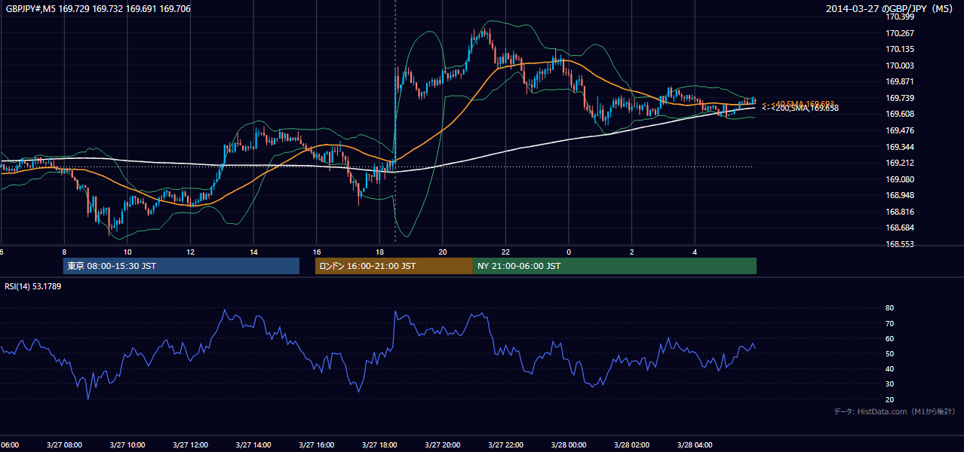Image resolution: width=964 pixels, height=452 pixels.
Task: Click price axis label 168.553
Action: coord(900,244)
